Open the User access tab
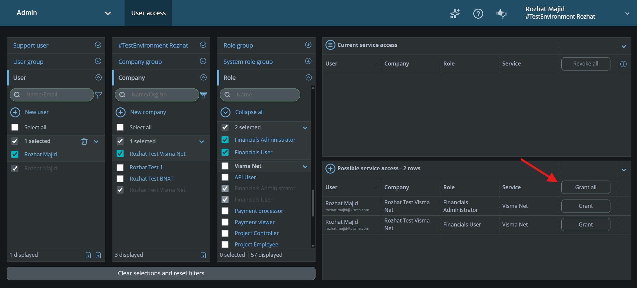 (148, 13)
